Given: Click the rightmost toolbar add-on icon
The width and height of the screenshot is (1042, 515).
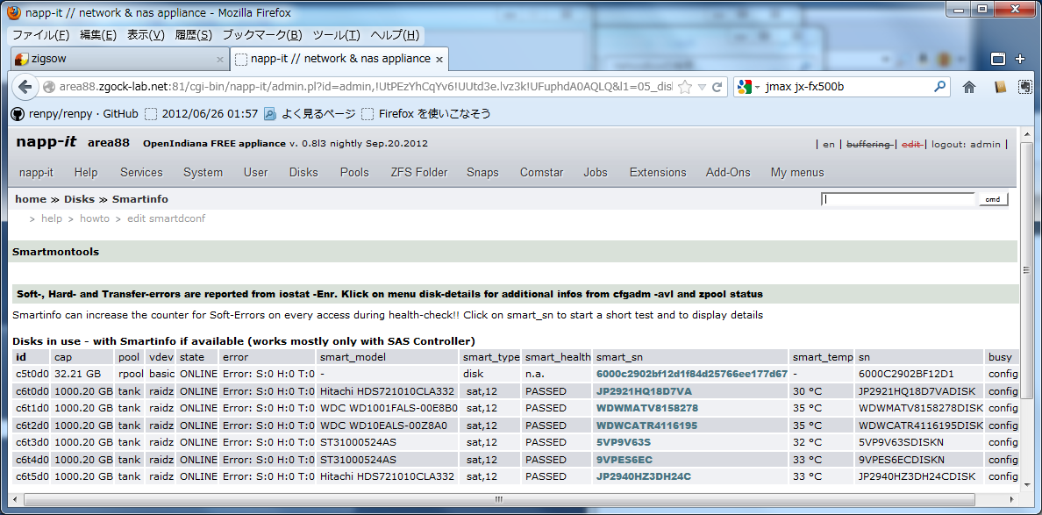Looking at the screenshot, I should click(x=1025, y=87).
